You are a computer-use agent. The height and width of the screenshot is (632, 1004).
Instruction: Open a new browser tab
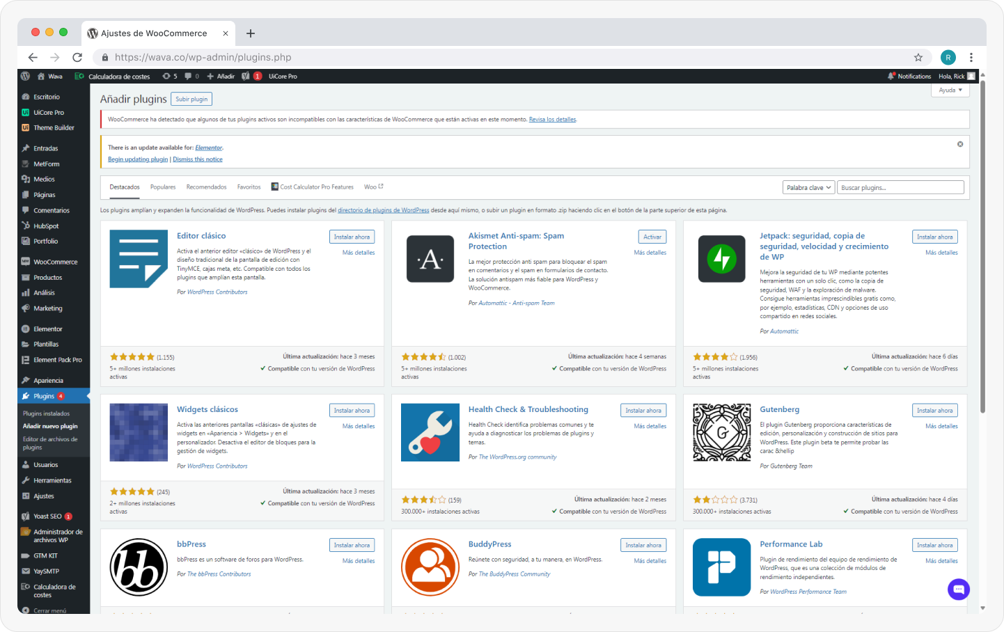(x=251, y=33)
